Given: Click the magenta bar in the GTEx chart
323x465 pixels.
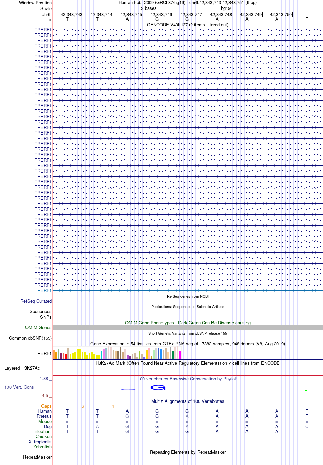Looking at the screenshot, I should [180, 355].
